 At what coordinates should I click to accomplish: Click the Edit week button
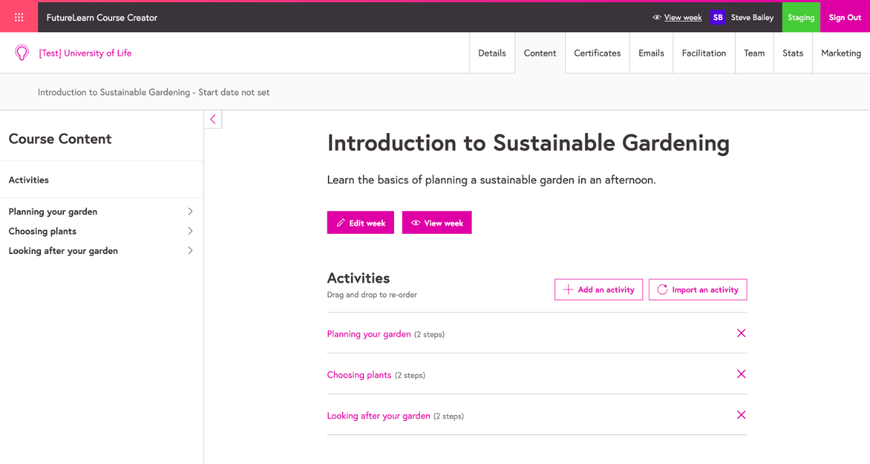(x=360, y=223)
